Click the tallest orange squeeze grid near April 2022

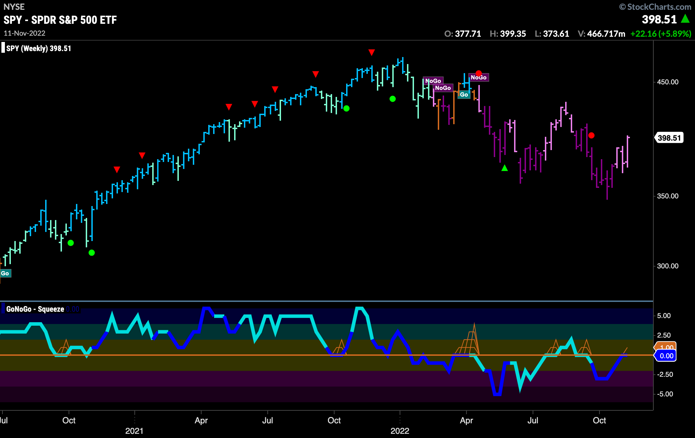coord(468,339)
